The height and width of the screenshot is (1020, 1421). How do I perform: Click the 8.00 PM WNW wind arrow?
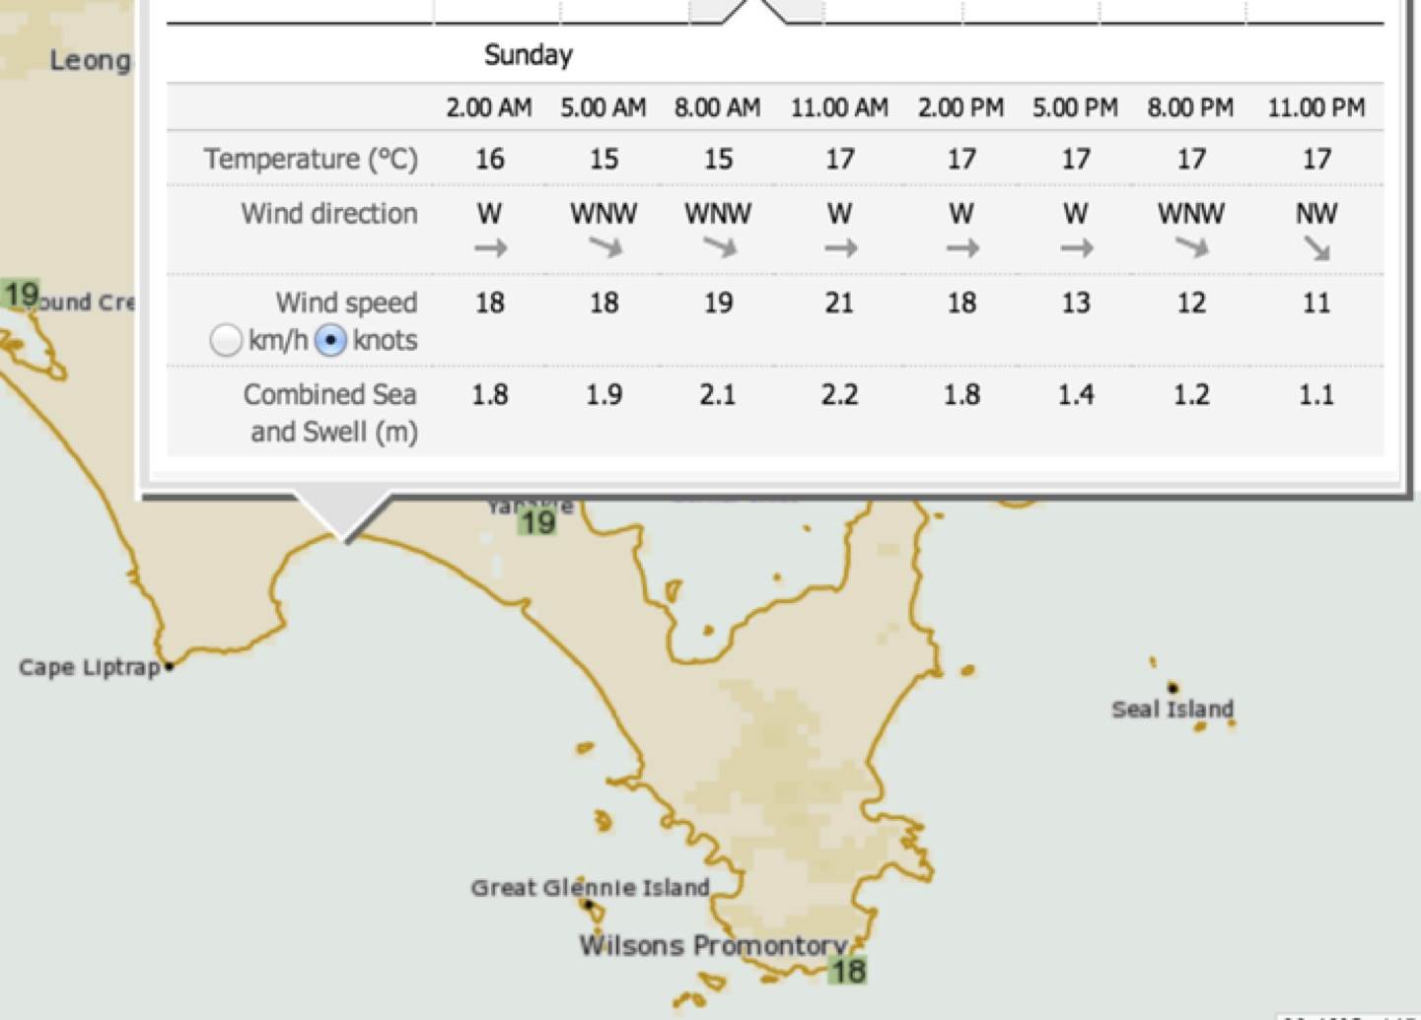pyautogui.click(x=1191, y=248)
